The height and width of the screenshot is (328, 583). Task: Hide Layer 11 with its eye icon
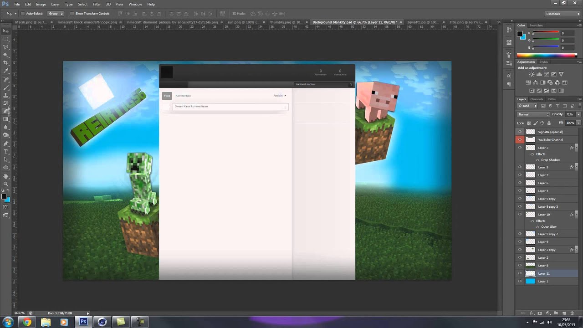pos(520,273)
